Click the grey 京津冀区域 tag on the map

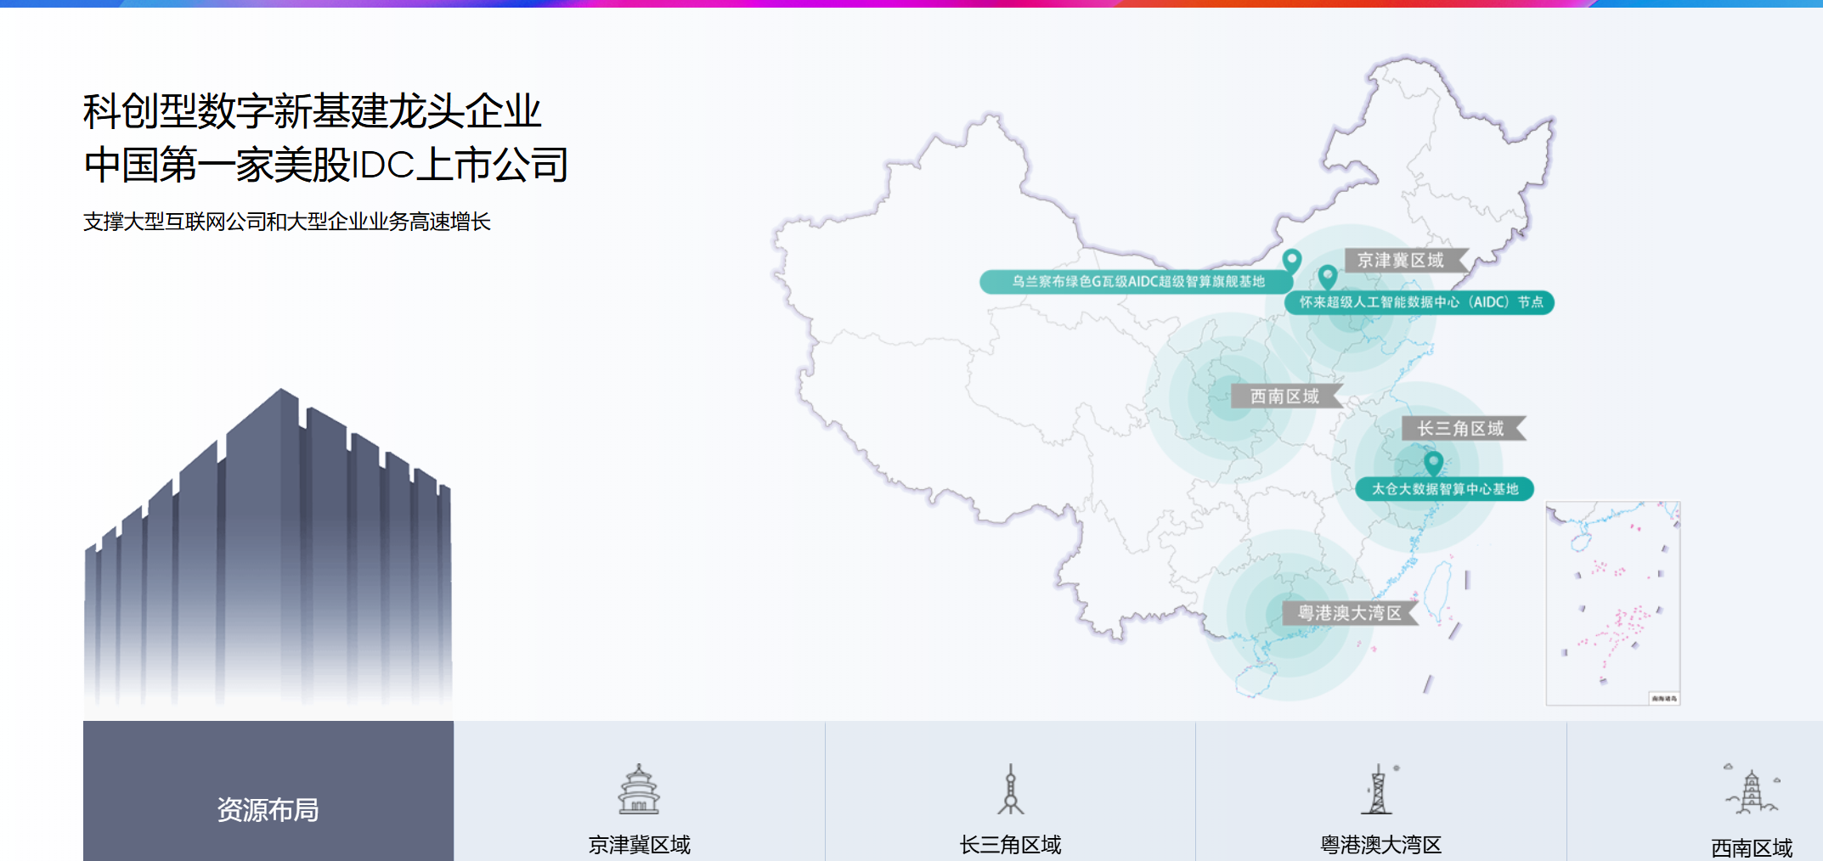pyautogui.click(x=1406, y=261)
